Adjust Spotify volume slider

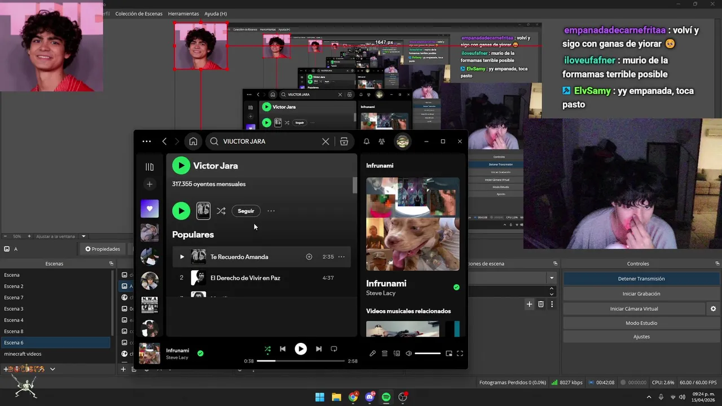[x=428, y=354]
